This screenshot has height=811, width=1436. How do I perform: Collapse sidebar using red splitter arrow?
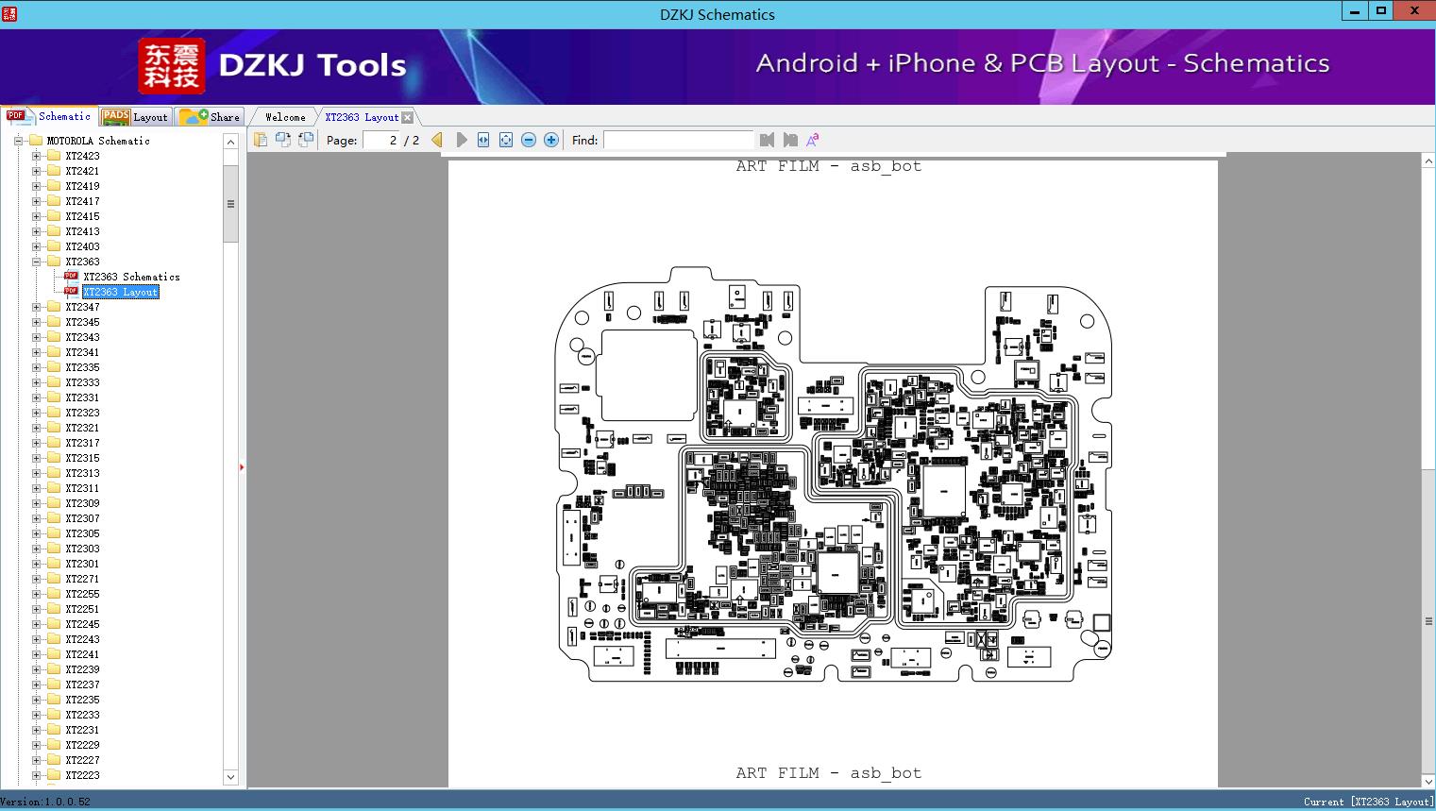pyautogui.click(x=242, y=467)
